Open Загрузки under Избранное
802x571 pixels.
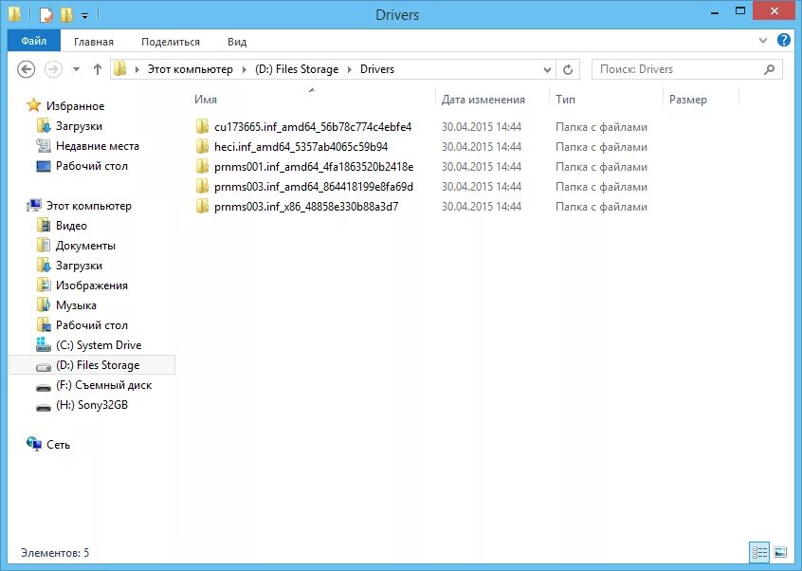(79, 126)
